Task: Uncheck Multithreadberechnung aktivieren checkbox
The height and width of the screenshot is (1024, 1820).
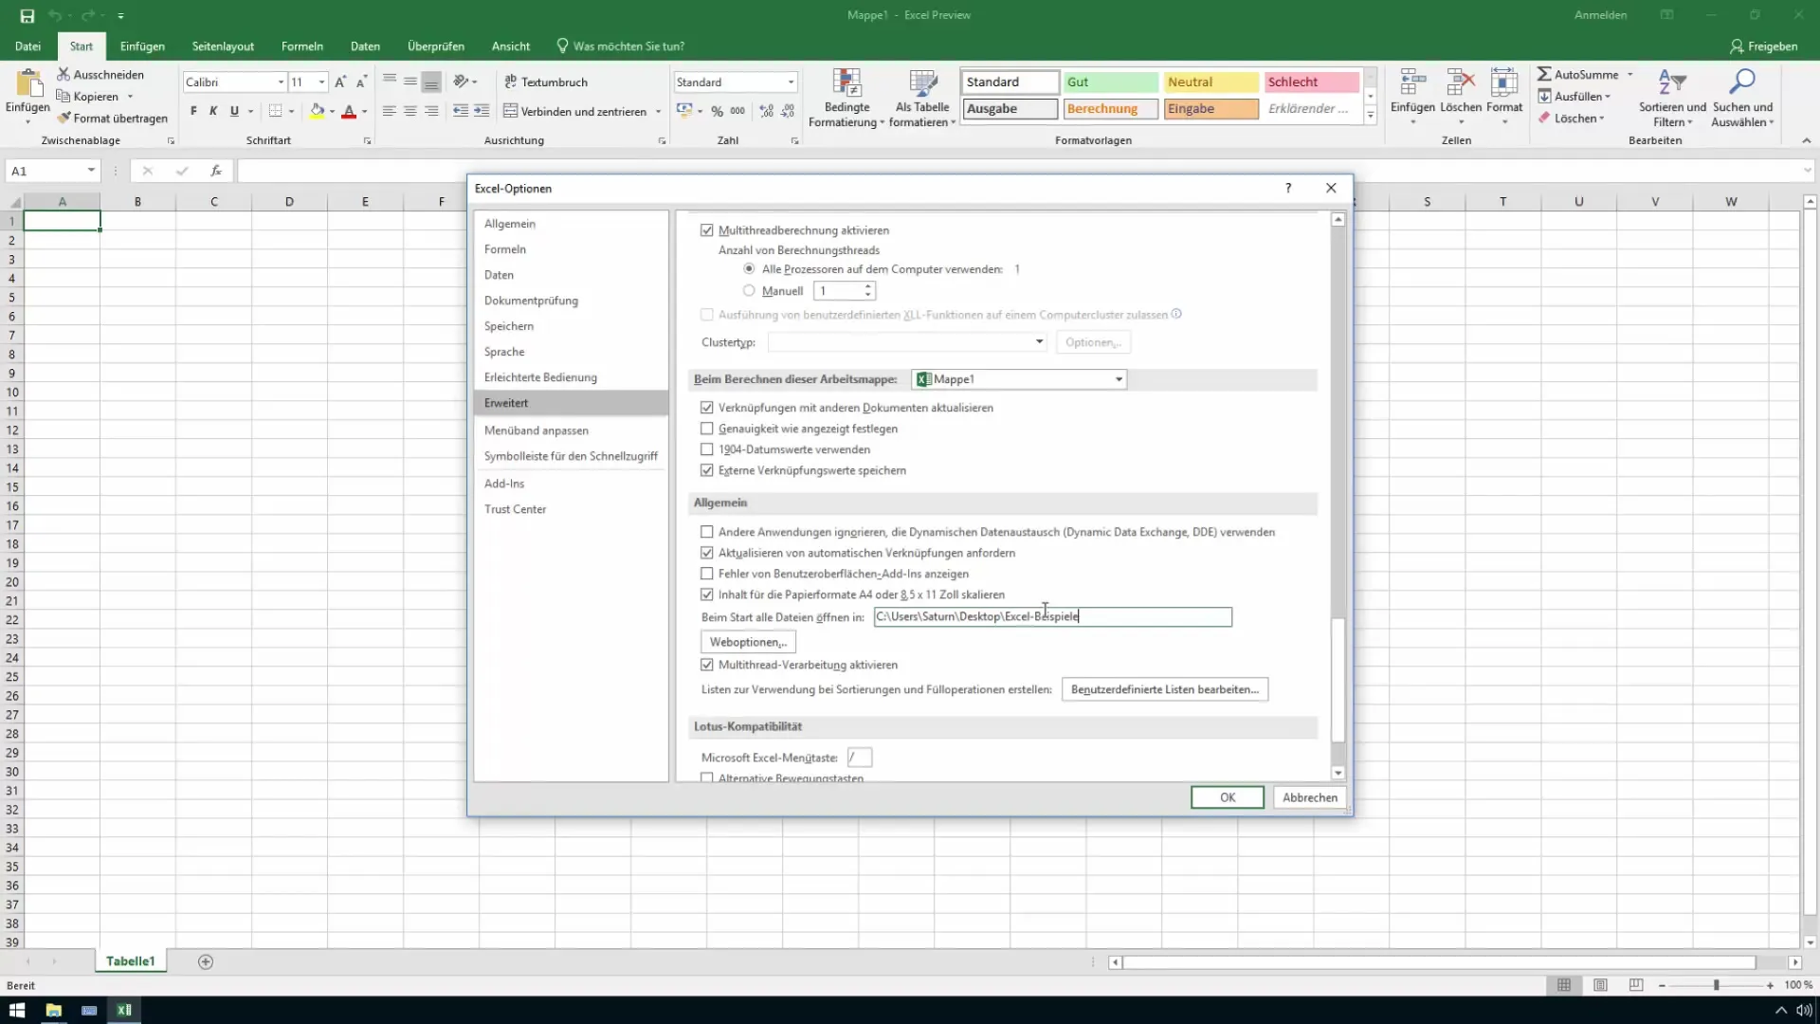Action: point(707,230)
